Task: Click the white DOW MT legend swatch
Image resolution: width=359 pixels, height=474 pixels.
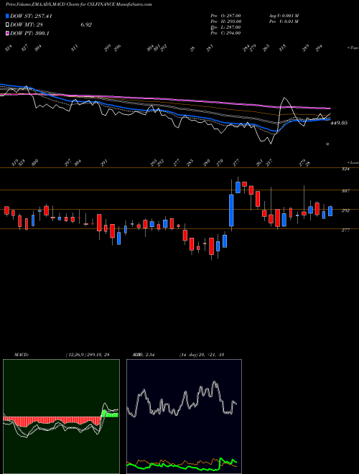Action: 7,25
